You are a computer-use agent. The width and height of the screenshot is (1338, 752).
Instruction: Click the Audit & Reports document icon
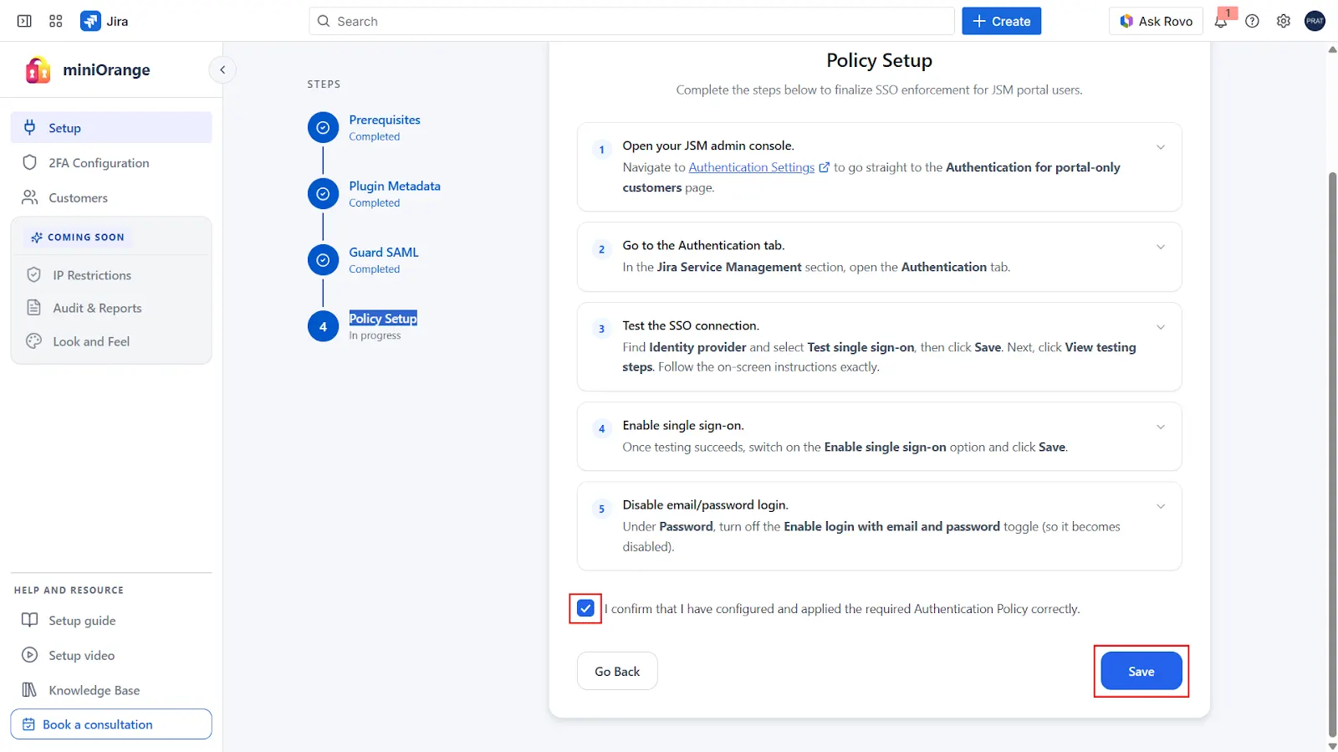pyautogui.click(x=34, y=308)
